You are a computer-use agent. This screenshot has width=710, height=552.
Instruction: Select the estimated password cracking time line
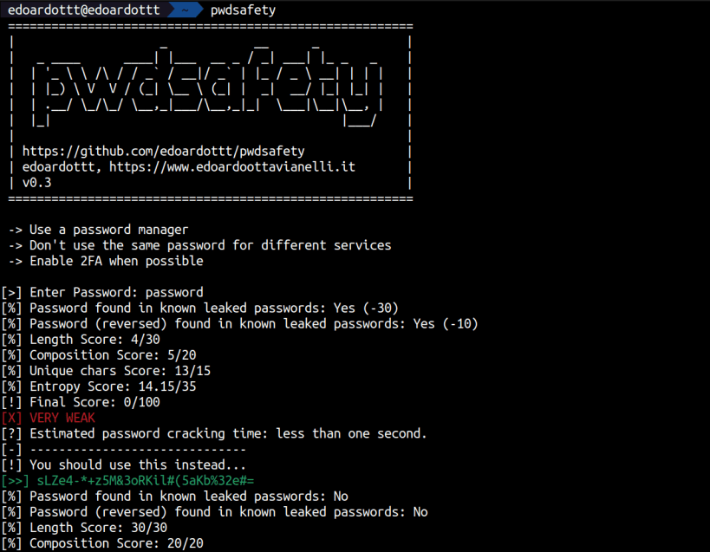click(214, 433)
